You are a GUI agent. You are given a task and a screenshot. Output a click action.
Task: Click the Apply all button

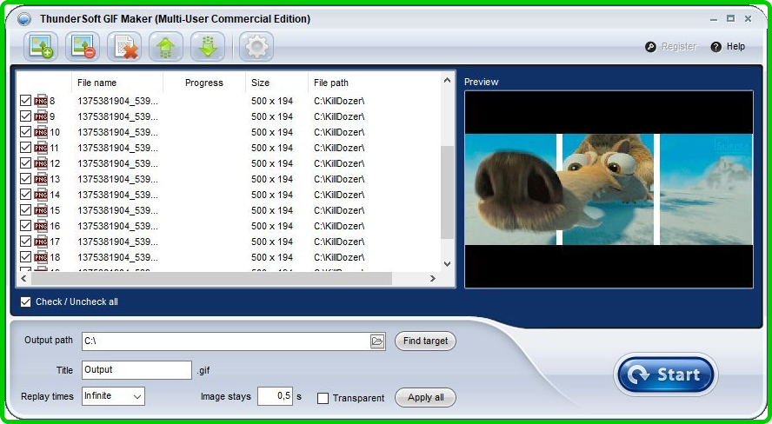[425, 397]
